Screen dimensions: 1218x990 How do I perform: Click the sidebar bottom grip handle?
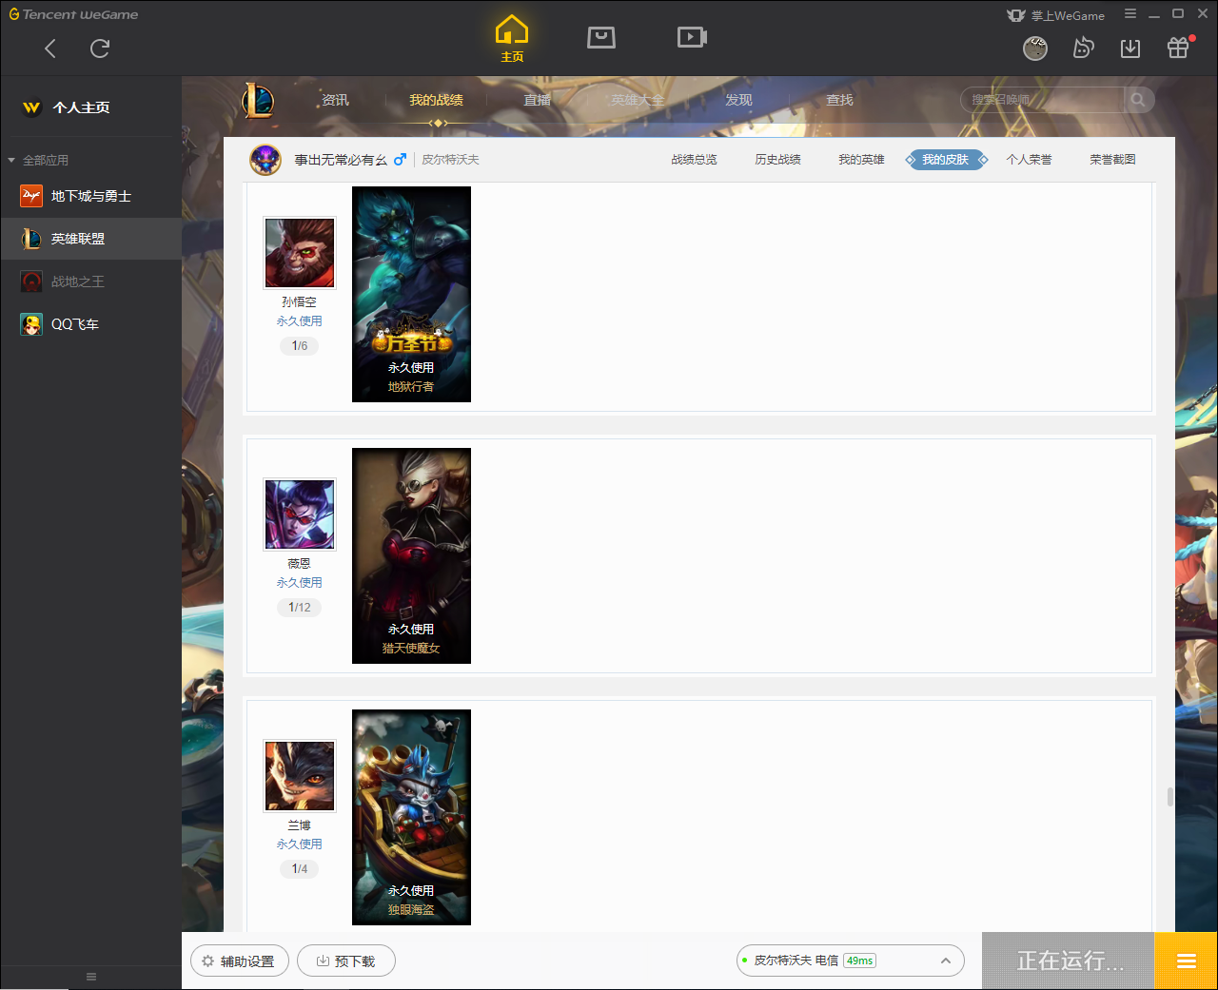pyautogui.click(x=91, y=977)
